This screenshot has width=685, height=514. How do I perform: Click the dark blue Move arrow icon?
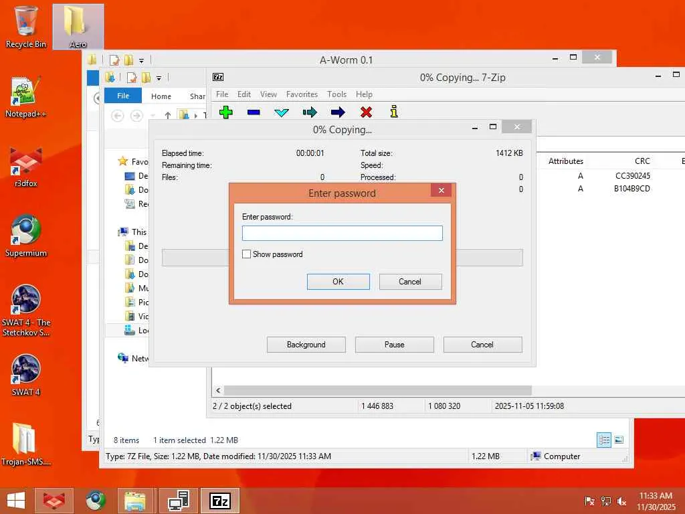(338, 112)
